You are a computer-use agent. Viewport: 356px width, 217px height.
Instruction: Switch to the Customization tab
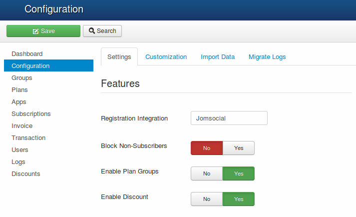166,57
